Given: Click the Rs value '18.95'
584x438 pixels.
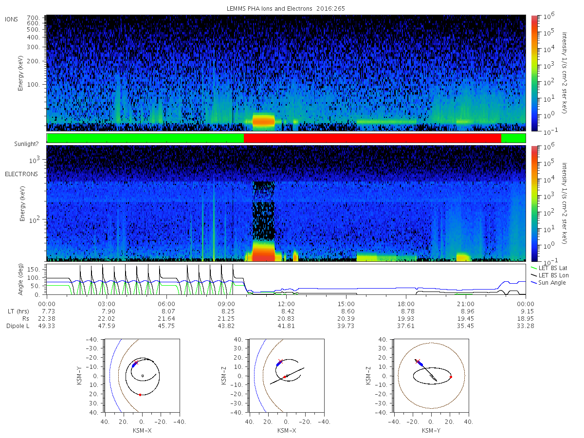Looking at the screenshot, I should point(526,318).
